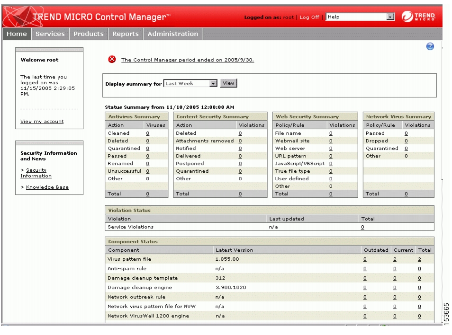Screen dimensions: 452x335
Task: Open the Postponed violations count link
Action: point(240,163)
